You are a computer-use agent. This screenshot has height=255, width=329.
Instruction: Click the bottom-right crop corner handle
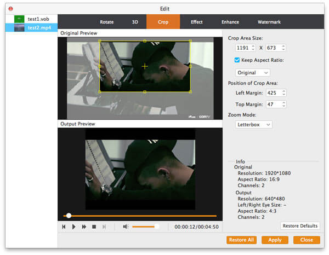[190, 92]
